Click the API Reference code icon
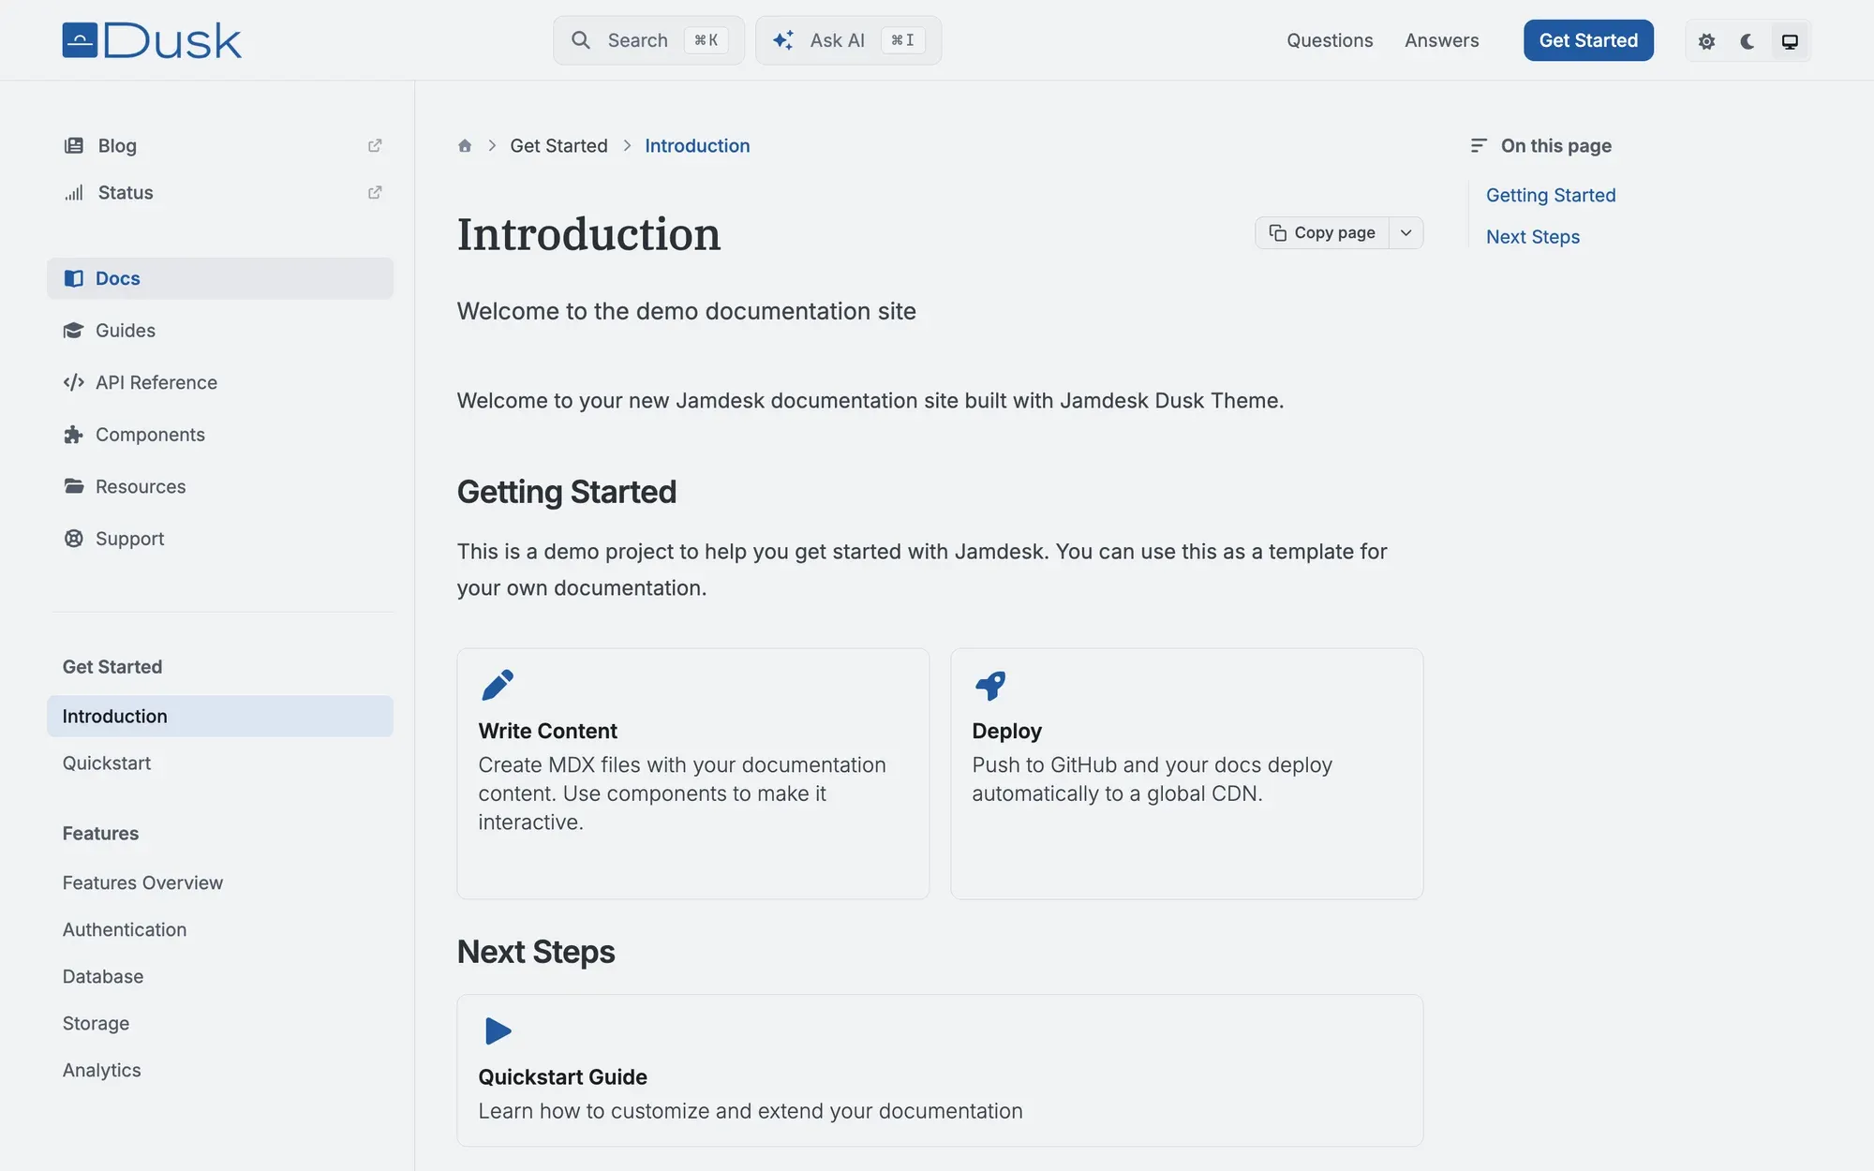This screenshot has width=1874, height=1171. tap(73, 382)
